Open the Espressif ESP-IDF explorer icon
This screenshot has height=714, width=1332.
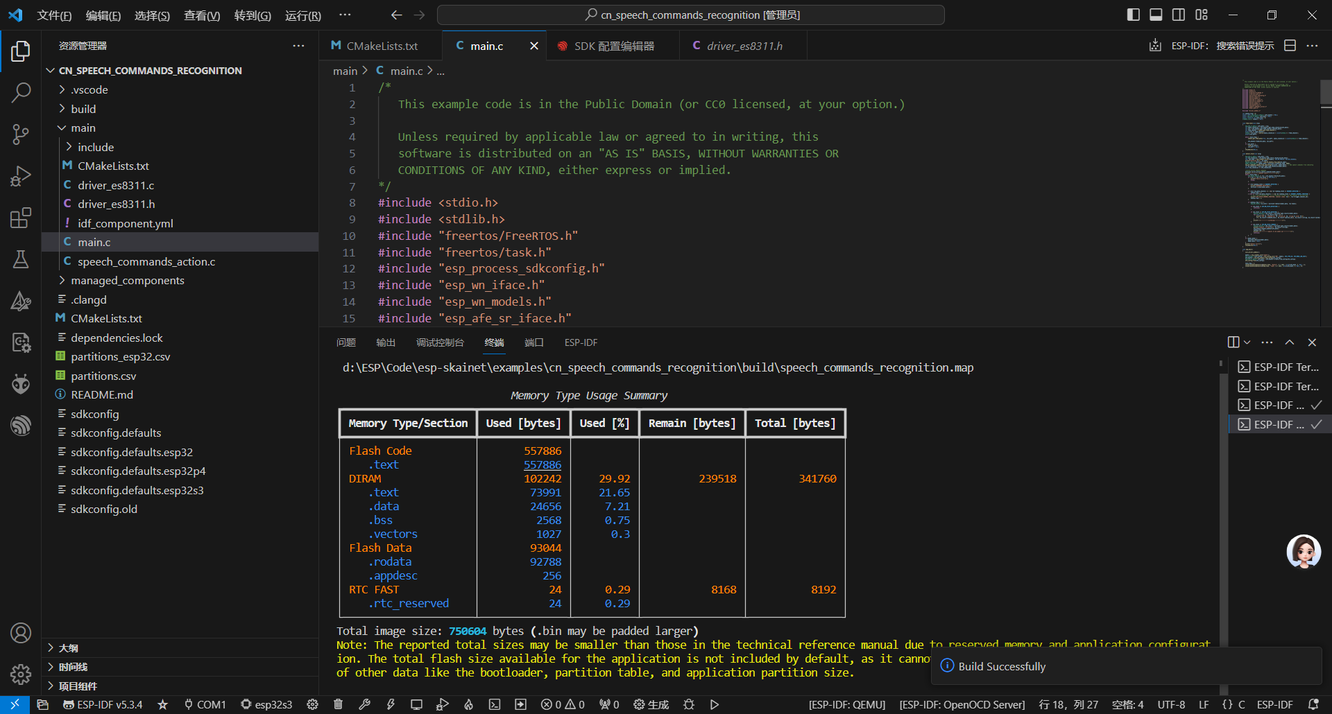point(21,425)
